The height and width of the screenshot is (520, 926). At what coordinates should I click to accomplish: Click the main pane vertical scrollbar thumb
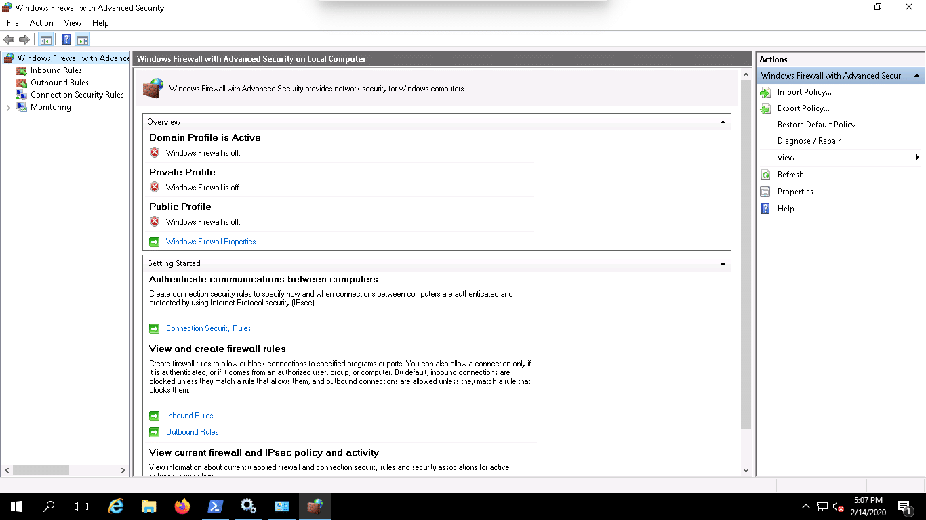click(746, 254)
